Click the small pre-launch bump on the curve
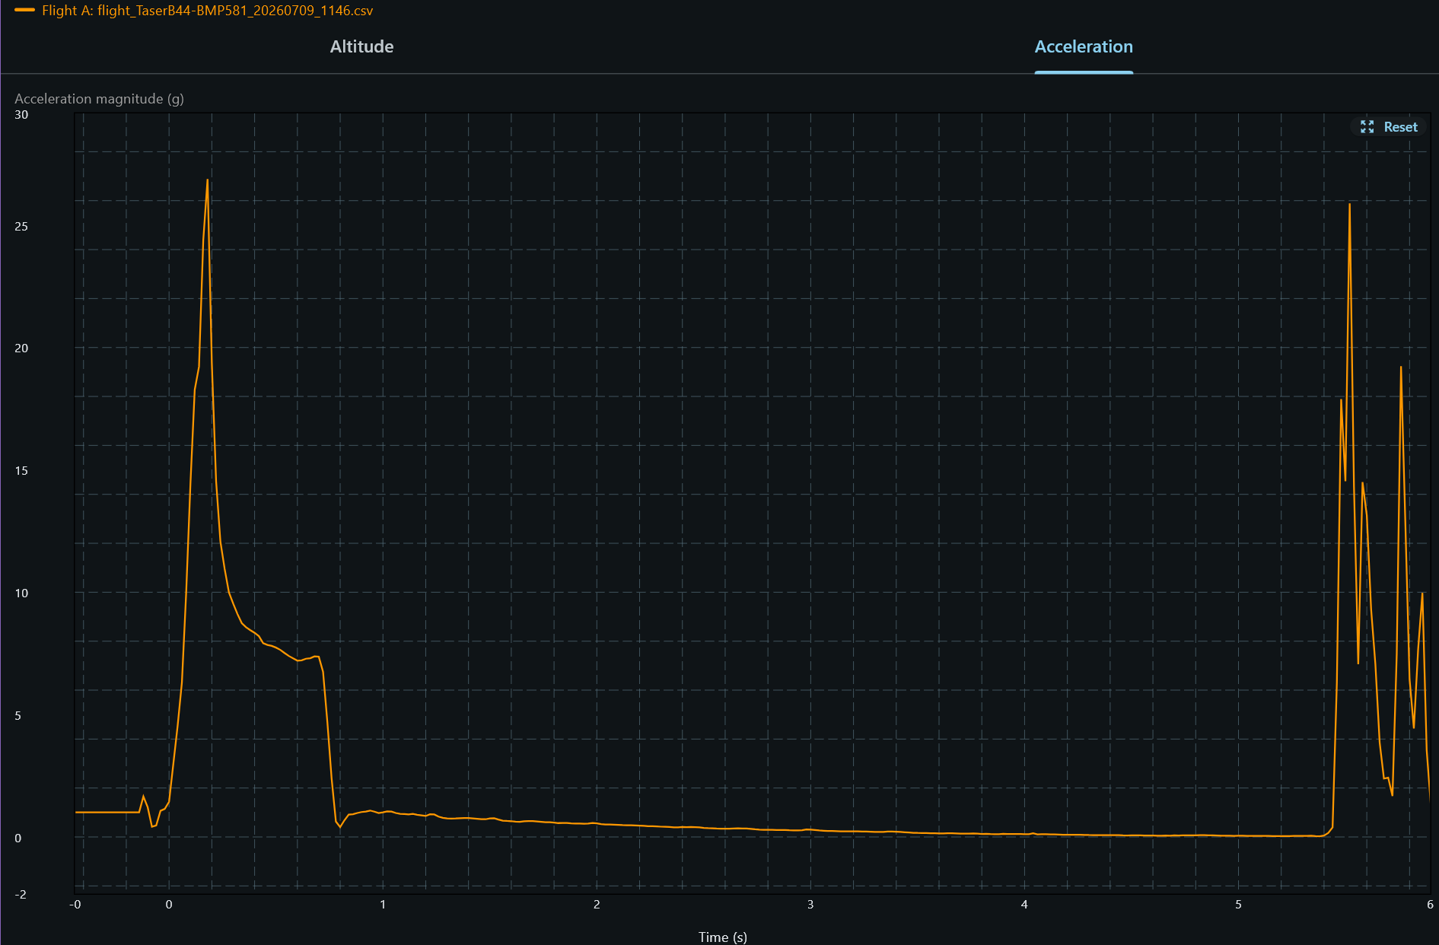1439x945 pixels. pos(143,797)
